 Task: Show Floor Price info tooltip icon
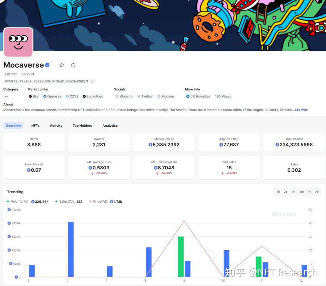[42, 164]
